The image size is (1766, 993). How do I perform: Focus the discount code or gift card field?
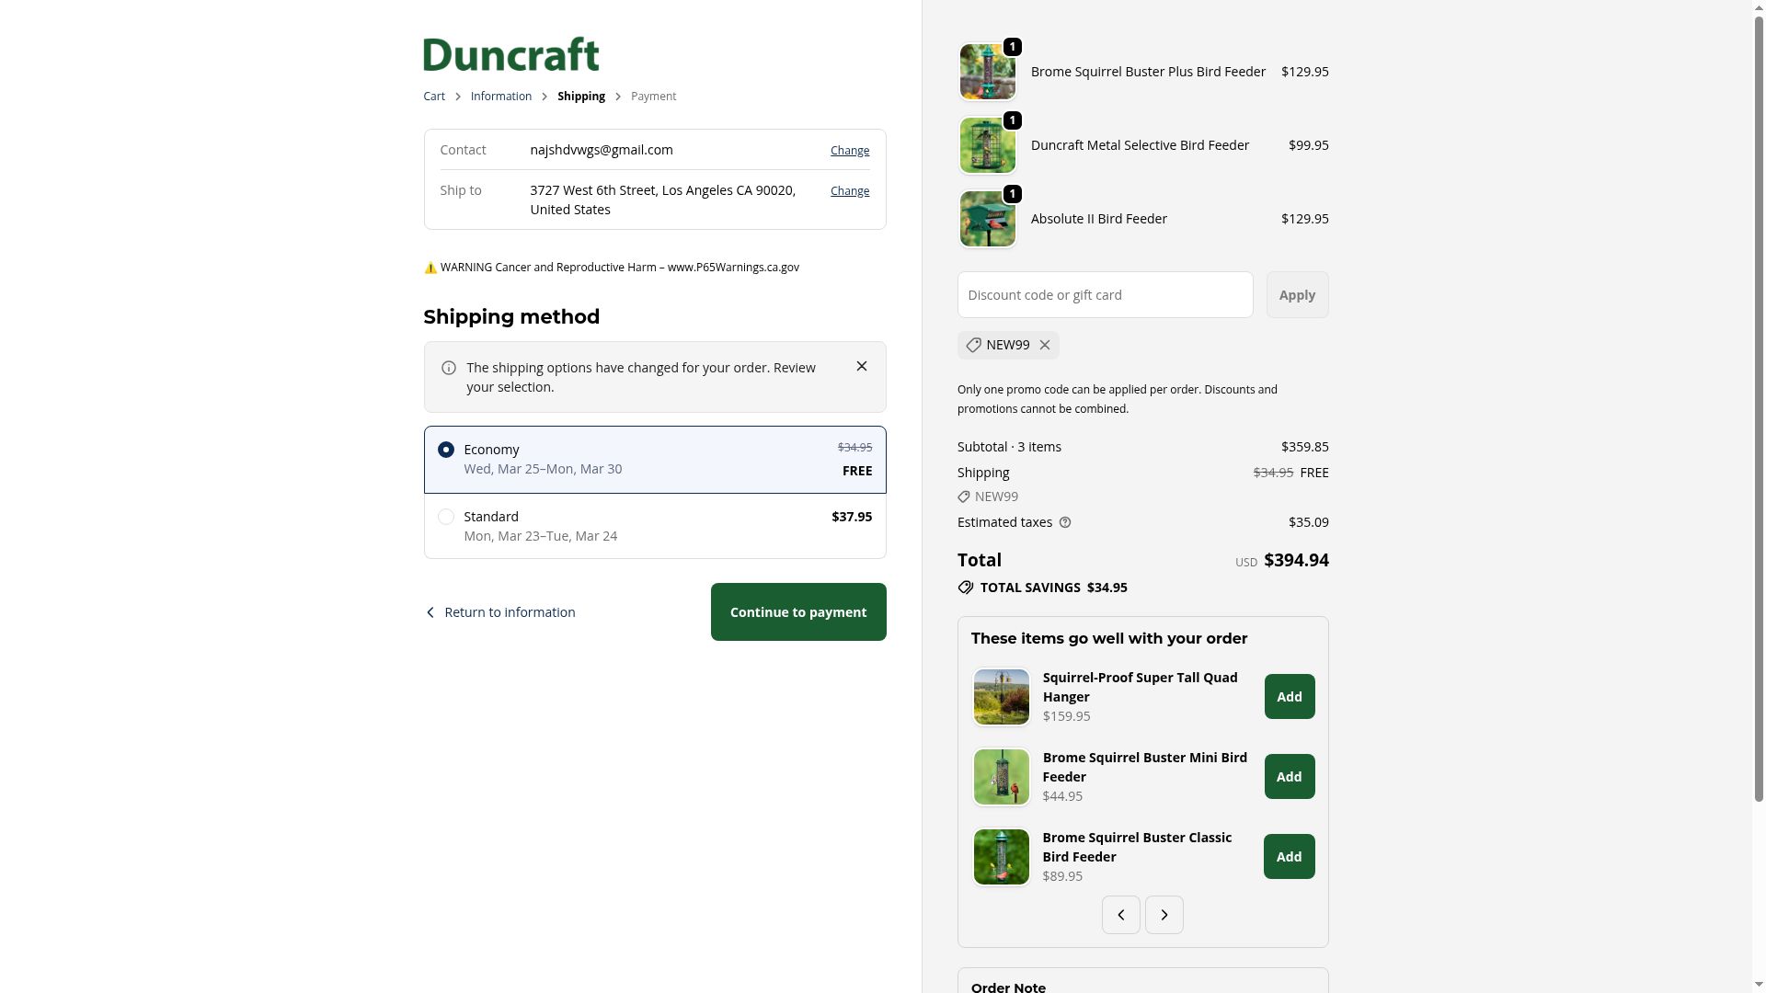(x=1106, y=294)
